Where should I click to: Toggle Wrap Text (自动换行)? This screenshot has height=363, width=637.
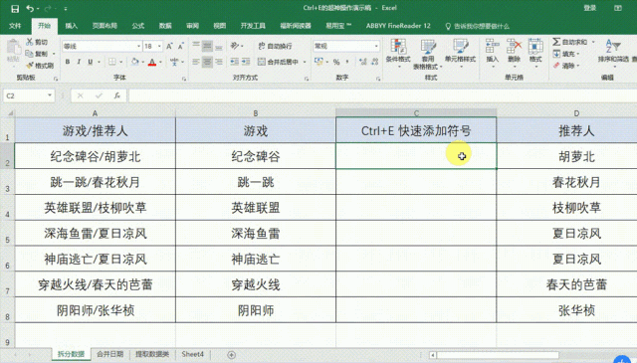(x=275, y=46)
